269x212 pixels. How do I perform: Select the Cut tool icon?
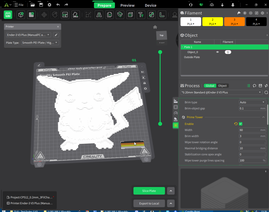click(151, 15)
